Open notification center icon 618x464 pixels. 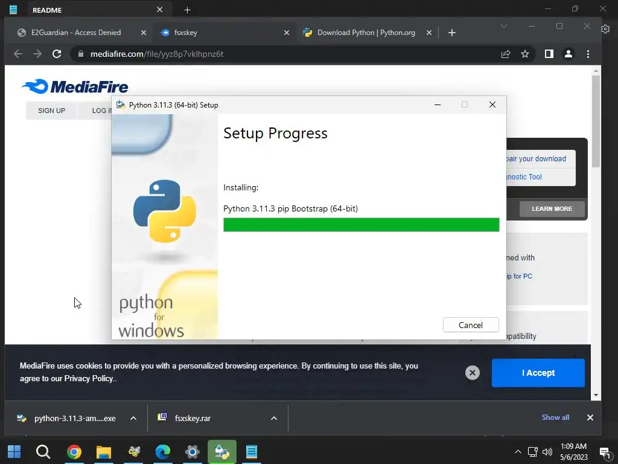605,452
